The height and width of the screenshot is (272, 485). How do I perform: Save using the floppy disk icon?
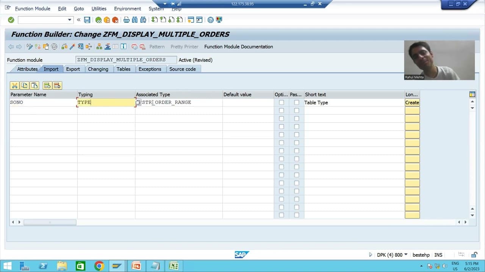[87, 20]
